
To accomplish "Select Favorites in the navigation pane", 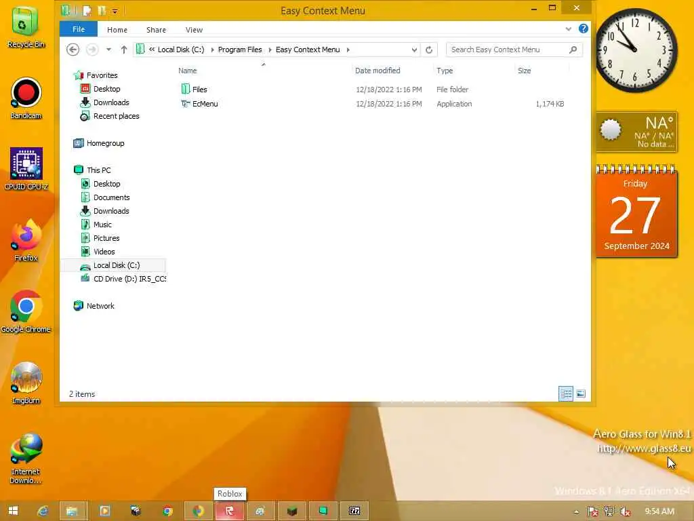I will (x=102, y=75).
